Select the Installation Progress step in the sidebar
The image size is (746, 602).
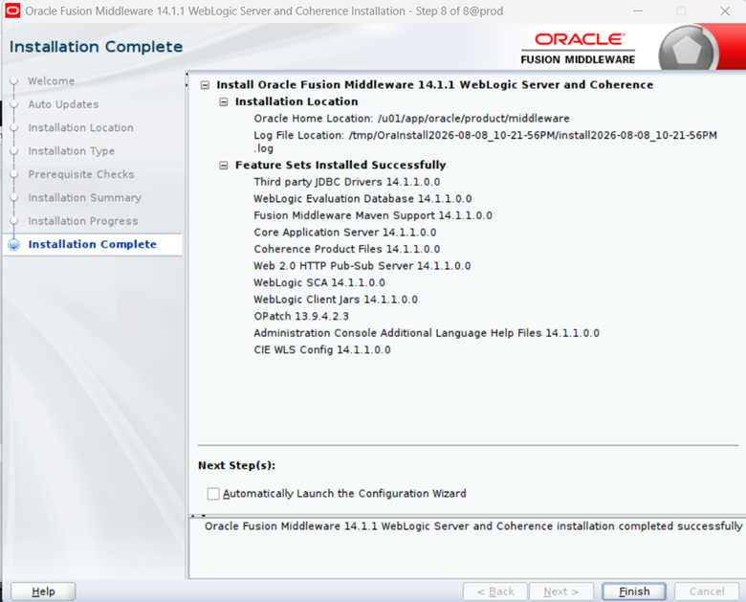coord(83,221)
